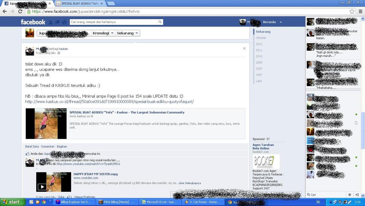The height and width of the screenshot is (206, 365).
Task: Jump to 2007 in timeline sidebar
Action: (259, 69)
